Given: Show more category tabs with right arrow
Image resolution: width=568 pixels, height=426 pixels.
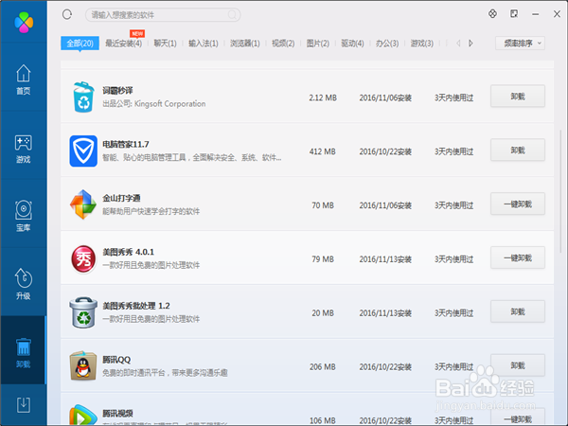Looking at the screenshot, I should [470, 44].
